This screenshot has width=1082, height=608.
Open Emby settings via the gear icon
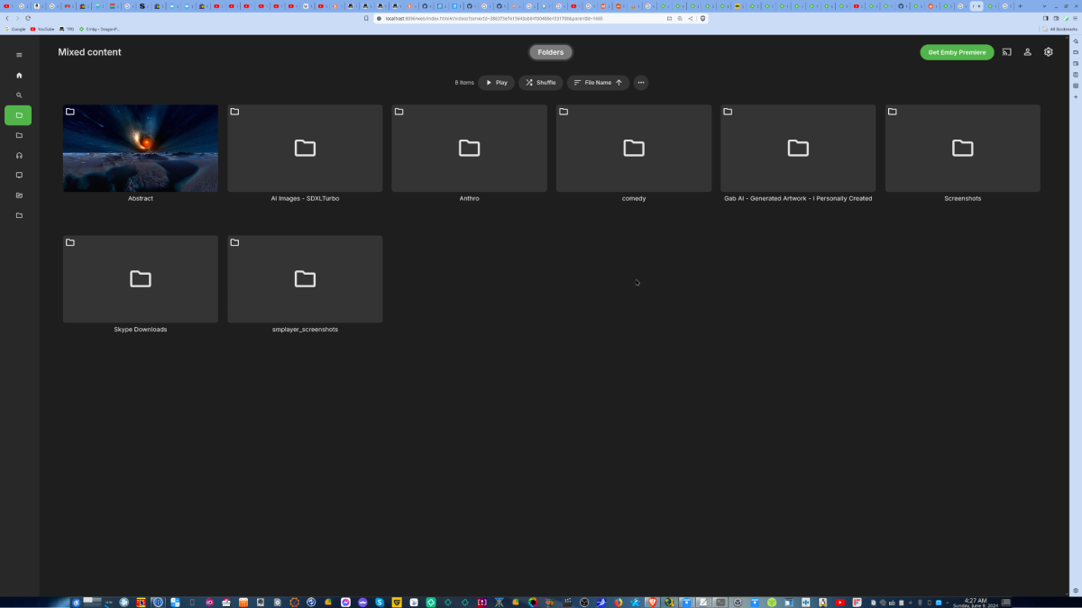pyautogui.click(x=1048, y=52)
